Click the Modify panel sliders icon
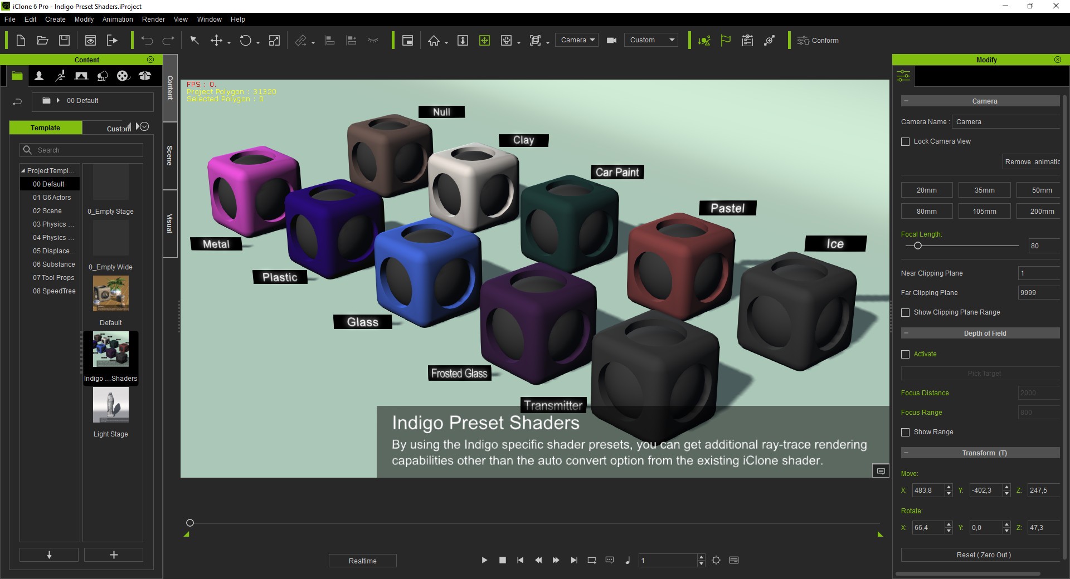Viewport: 1070px width, 579px height. [903, 76]
